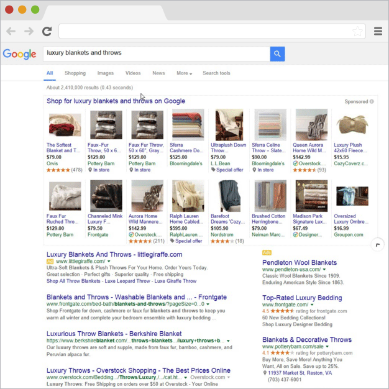Image resolution: width=389 pixels, height=389 pixels.
Task: Click the blue search magnifier button
Action: [277, 54]
